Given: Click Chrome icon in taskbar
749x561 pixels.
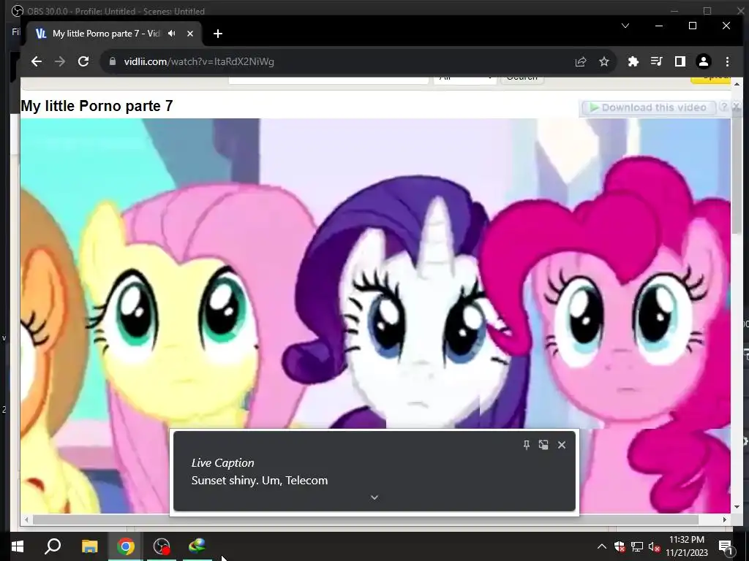Looking at the screenshot, I should click(126, 546).
